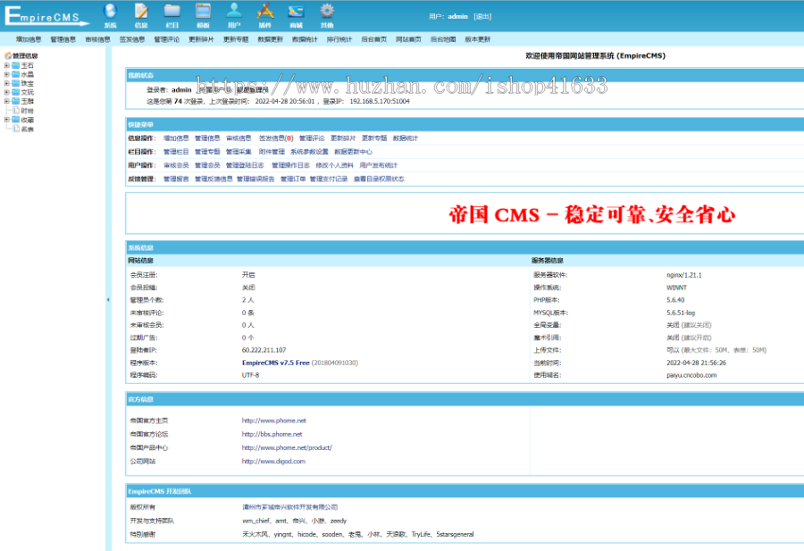Viewport: 804px width, 551px height.
Task: Click the folder icon of 玉雕
Action: pos(16,101)
